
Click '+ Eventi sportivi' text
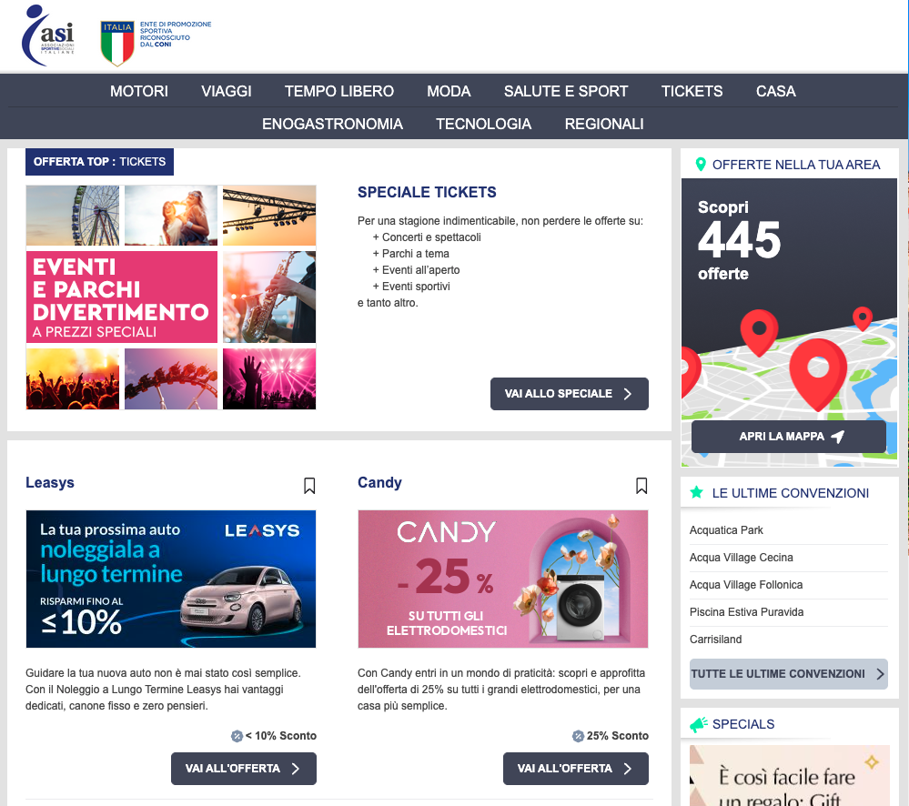coord(411,286)
